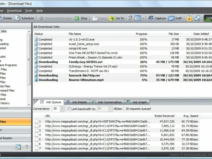Switch to the Job Details tab

(77, 102)
